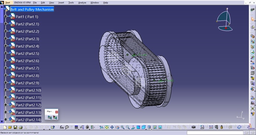
Task: Expand the Part2 (Part2.13) node
Action: pyautogui.click(x=6, y=112)
